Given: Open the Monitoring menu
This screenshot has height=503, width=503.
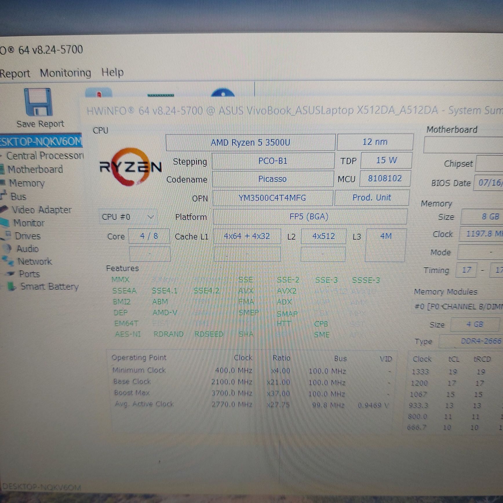Looking at the screenshot, I should (65, 73).
